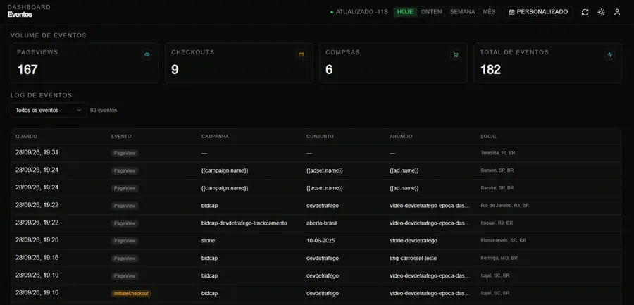Click the Quando column header
The height and width of the screenshot is (305, 634).
point(26,137)
